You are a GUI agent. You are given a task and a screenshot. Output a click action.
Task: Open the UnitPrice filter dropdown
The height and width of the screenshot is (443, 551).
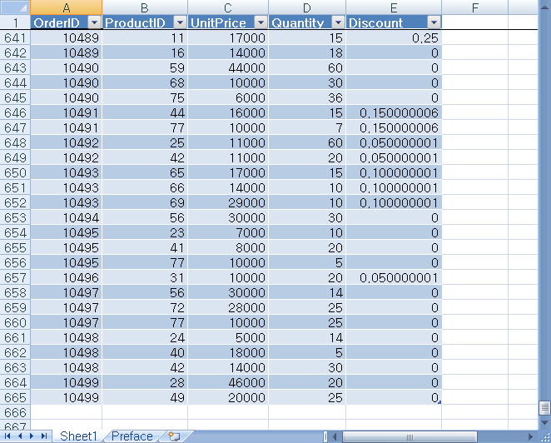261,22
